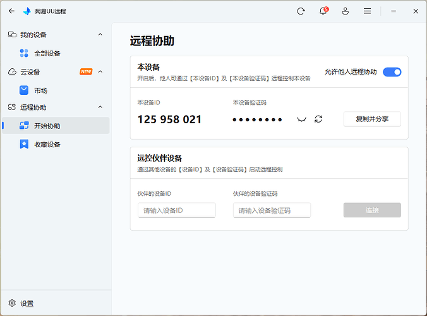Screen dimensions: 427x316
Task: Open 市场 in the sidebar
Action: pyautogui.click(x=56, y=90)
